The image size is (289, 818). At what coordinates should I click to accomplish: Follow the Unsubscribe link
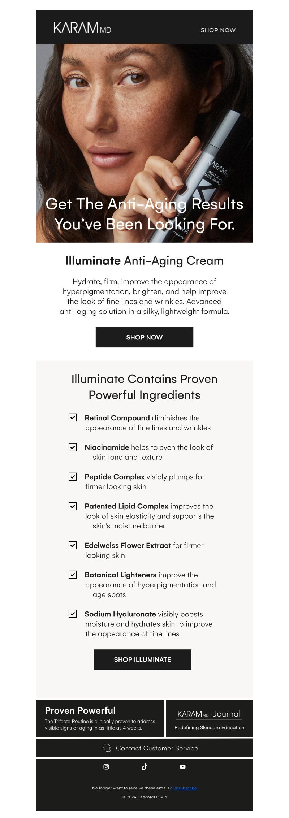click(185, 788)
